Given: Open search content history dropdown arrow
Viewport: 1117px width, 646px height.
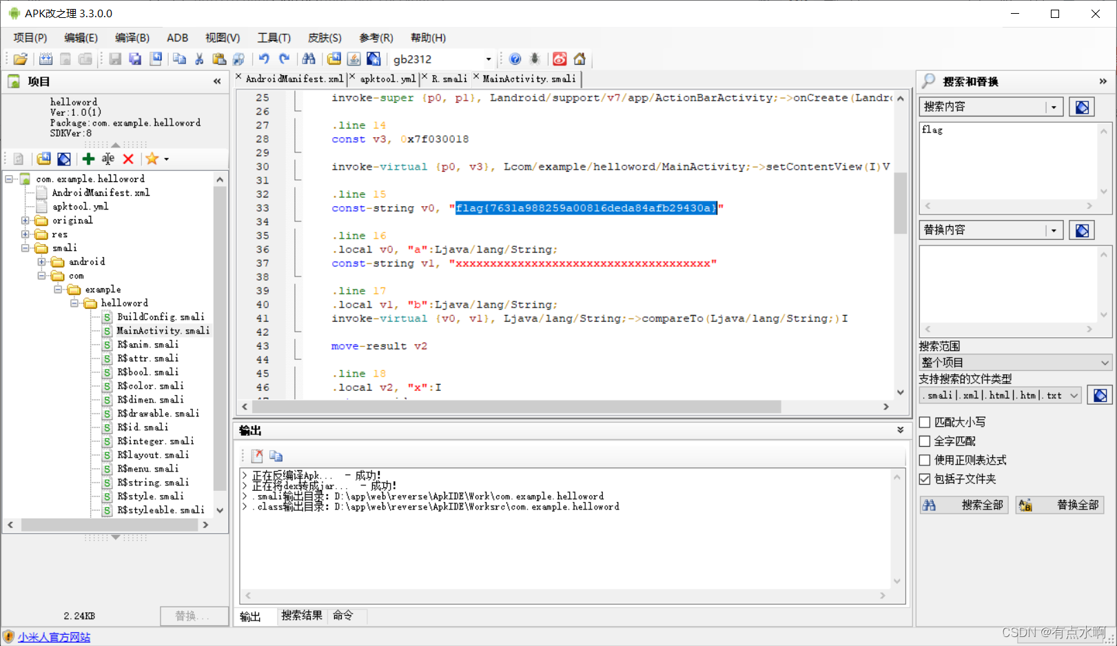Looking at the screenshot, I should pos(1054,107).
